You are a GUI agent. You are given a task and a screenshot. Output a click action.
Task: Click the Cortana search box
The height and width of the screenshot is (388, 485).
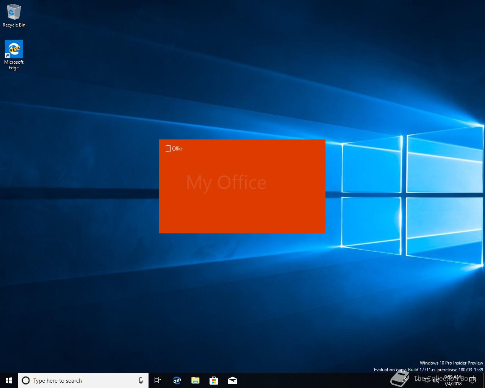coord(83,380)
